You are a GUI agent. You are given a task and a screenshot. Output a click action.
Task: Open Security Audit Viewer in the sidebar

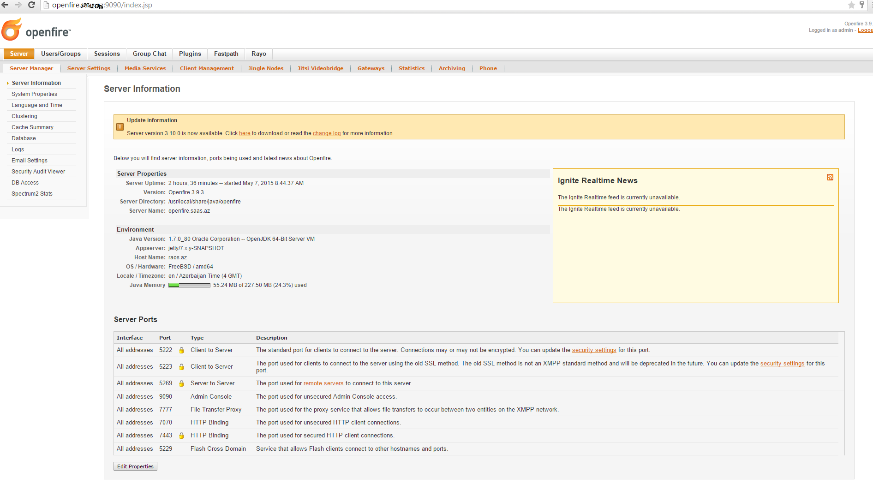click(x=38, y=172)
